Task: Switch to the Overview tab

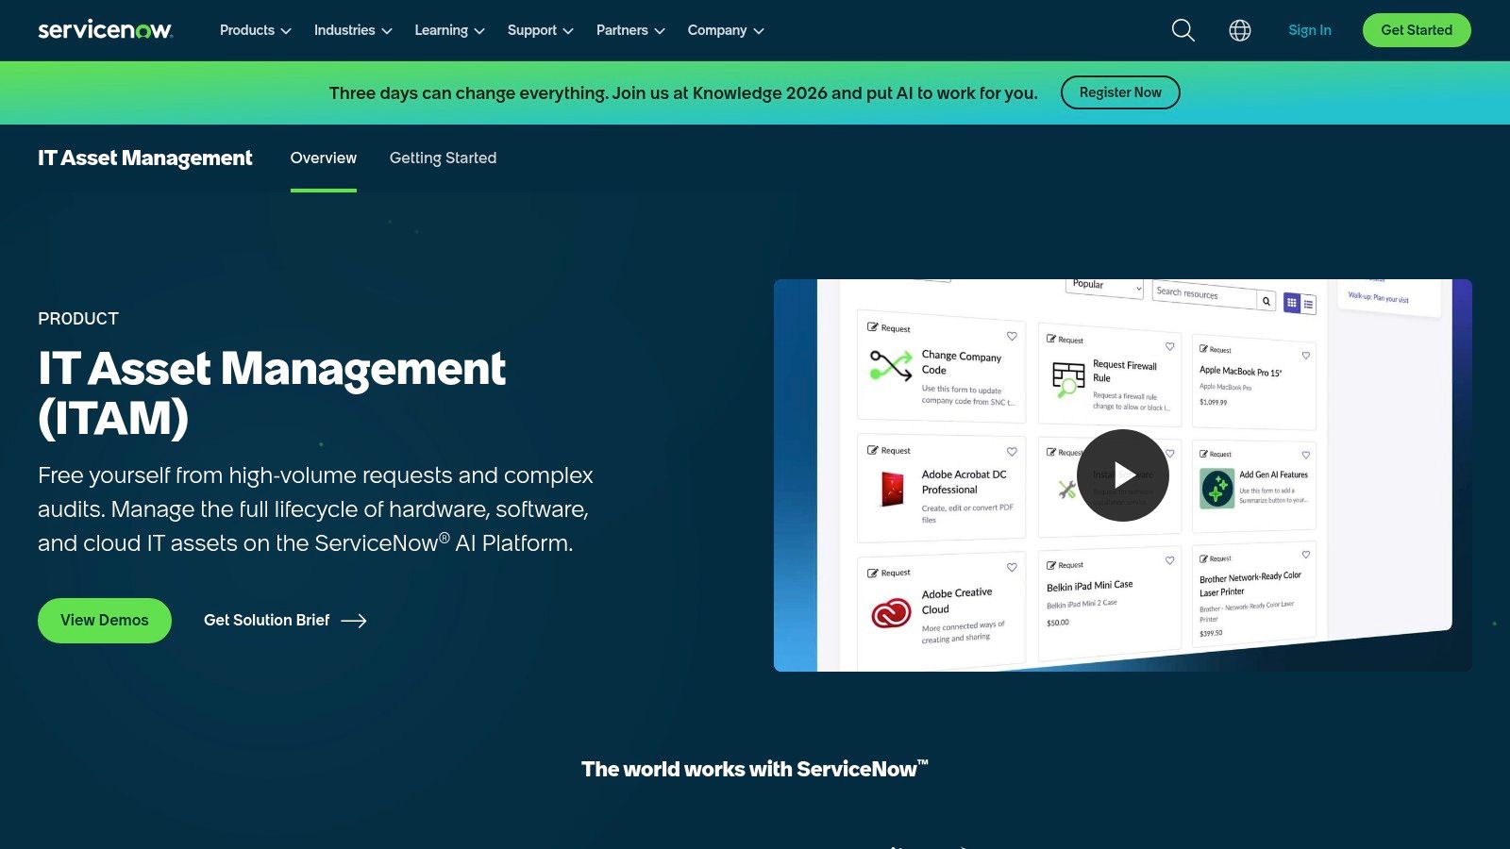Action: pyautogui.click(x=324, y=158)
